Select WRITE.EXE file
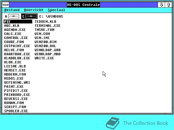174x130 pixels. (x=44, y=58)
